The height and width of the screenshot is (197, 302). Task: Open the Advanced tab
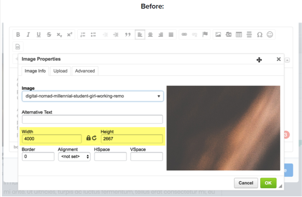point(85,71)
